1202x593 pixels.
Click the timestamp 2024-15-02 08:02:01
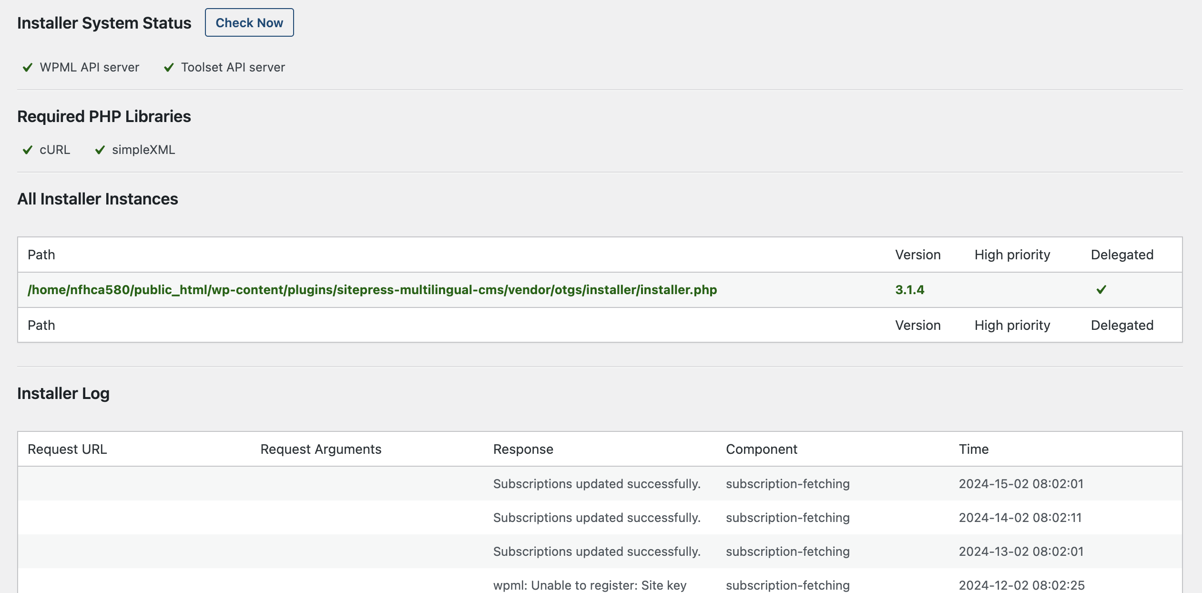tap(1021, 484)
